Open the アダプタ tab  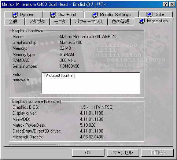37,22
